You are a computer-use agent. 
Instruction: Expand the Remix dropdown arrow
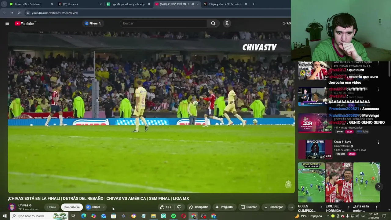click(104, 207)
